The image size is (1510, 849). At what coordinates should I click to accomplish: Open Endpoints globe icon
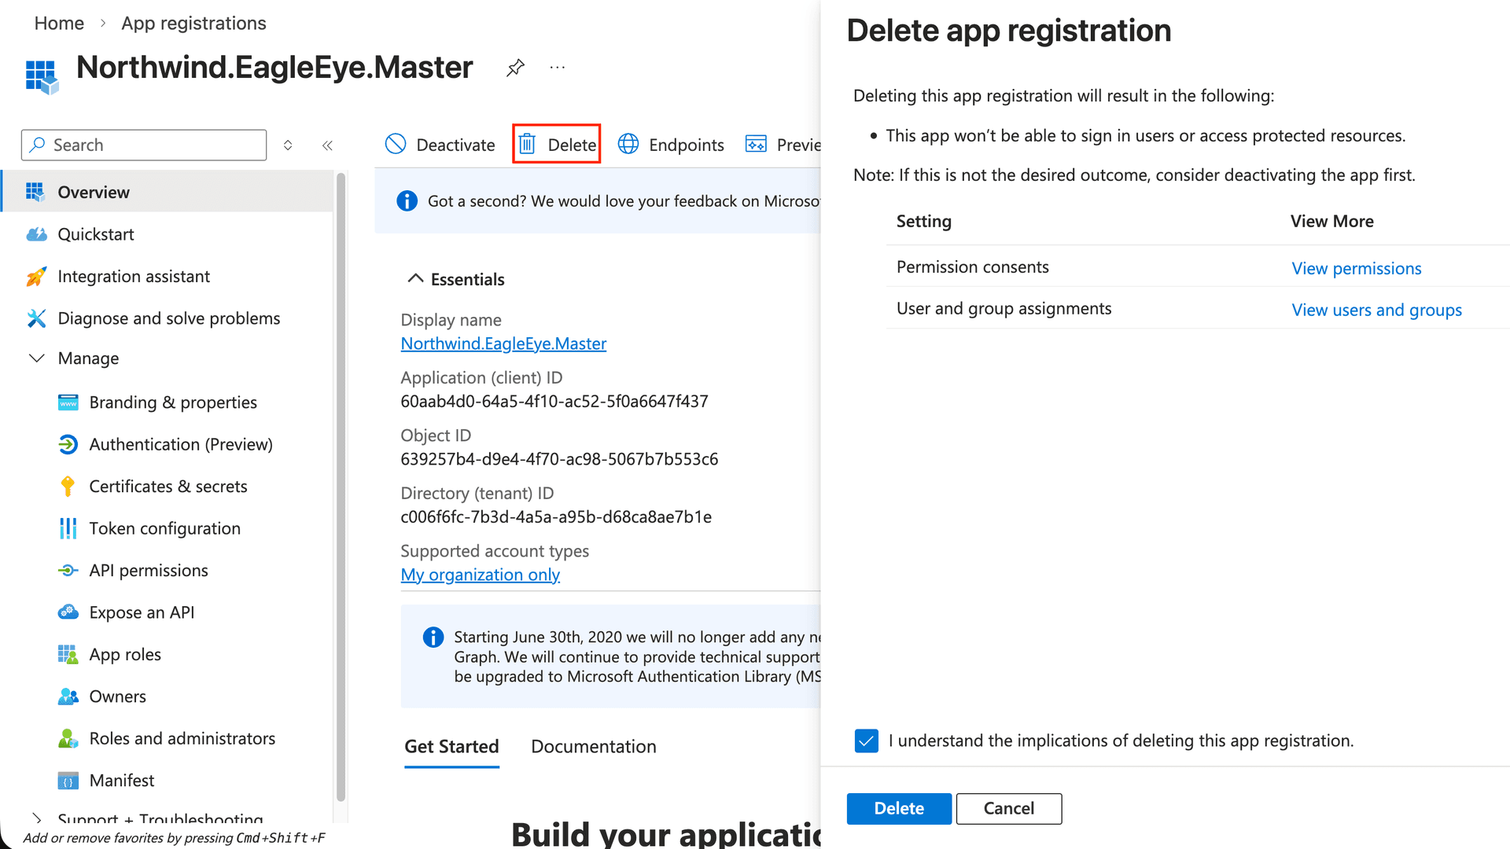point(628,145)
